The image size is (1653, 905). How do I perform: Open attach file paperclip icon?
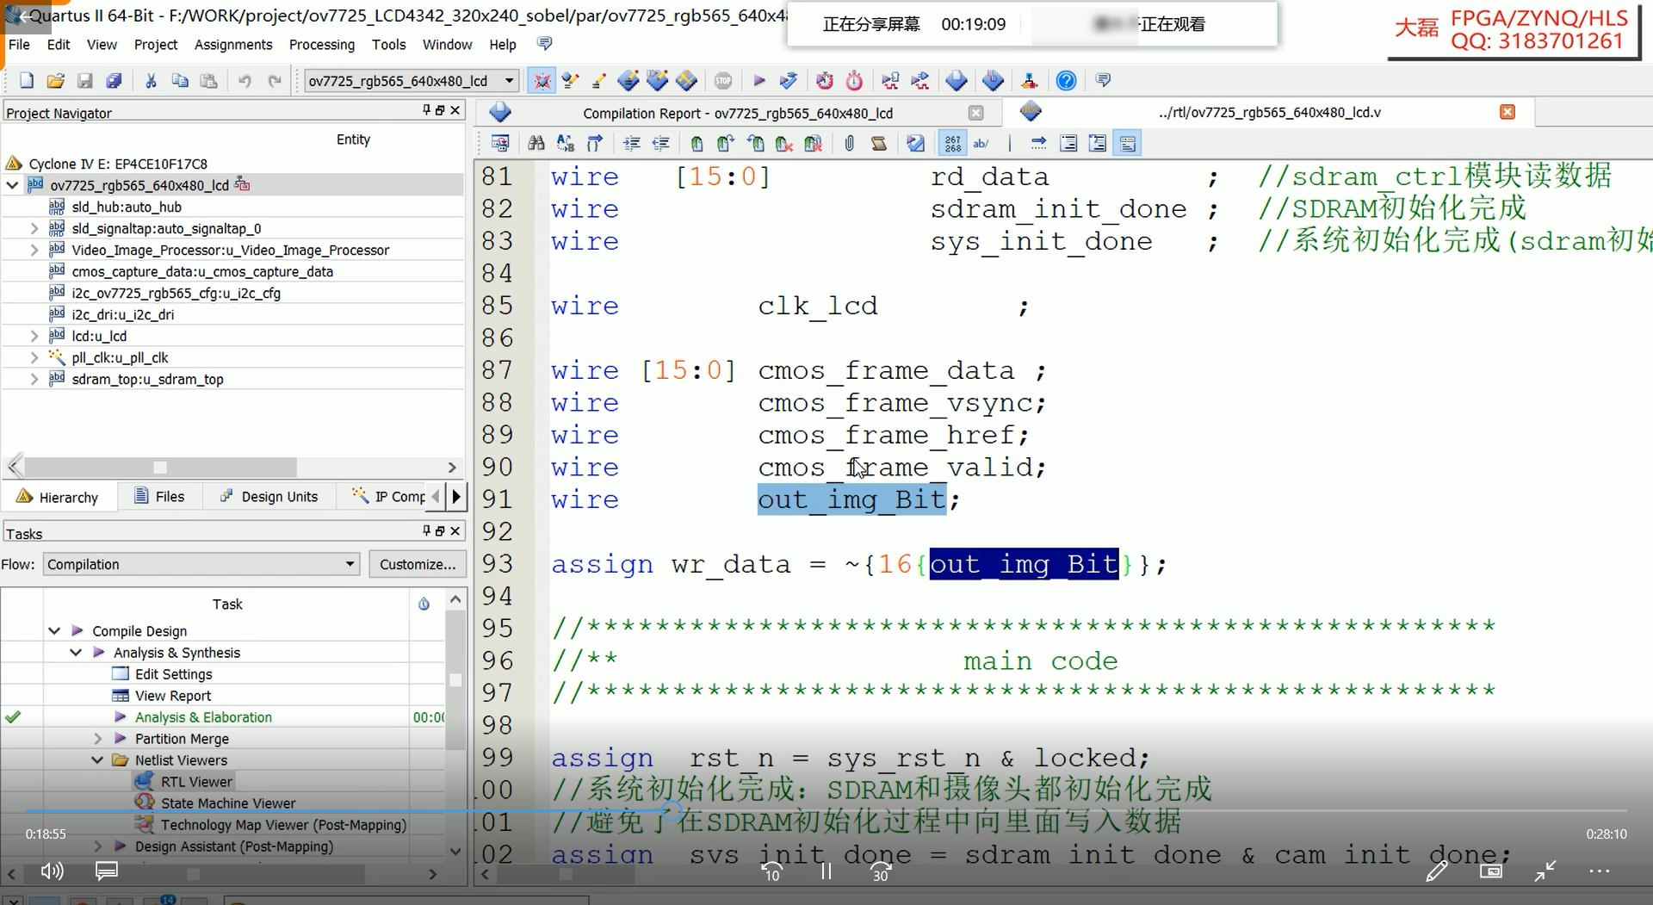tap(850, 144)
